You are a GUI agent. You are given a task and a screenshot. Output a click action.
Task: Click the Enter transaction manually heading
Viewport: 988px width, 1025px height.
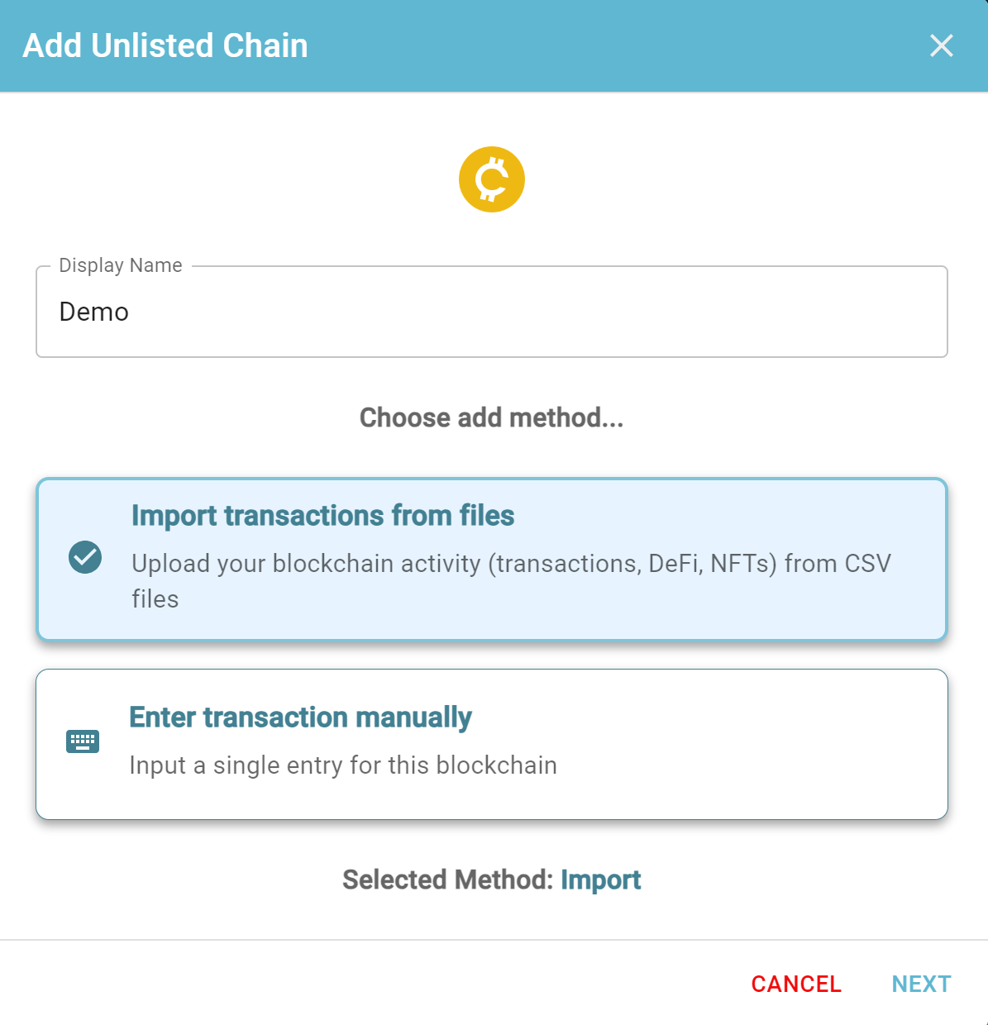click(301, 717)
